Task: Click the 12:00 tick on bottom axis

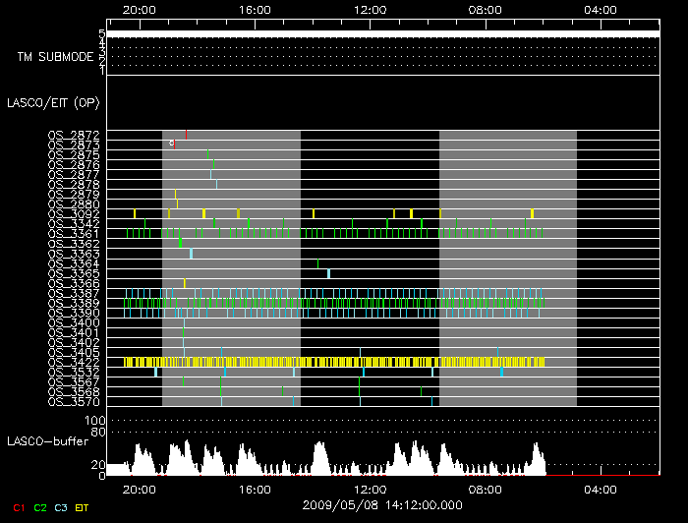Action: (x=370, y=489)
